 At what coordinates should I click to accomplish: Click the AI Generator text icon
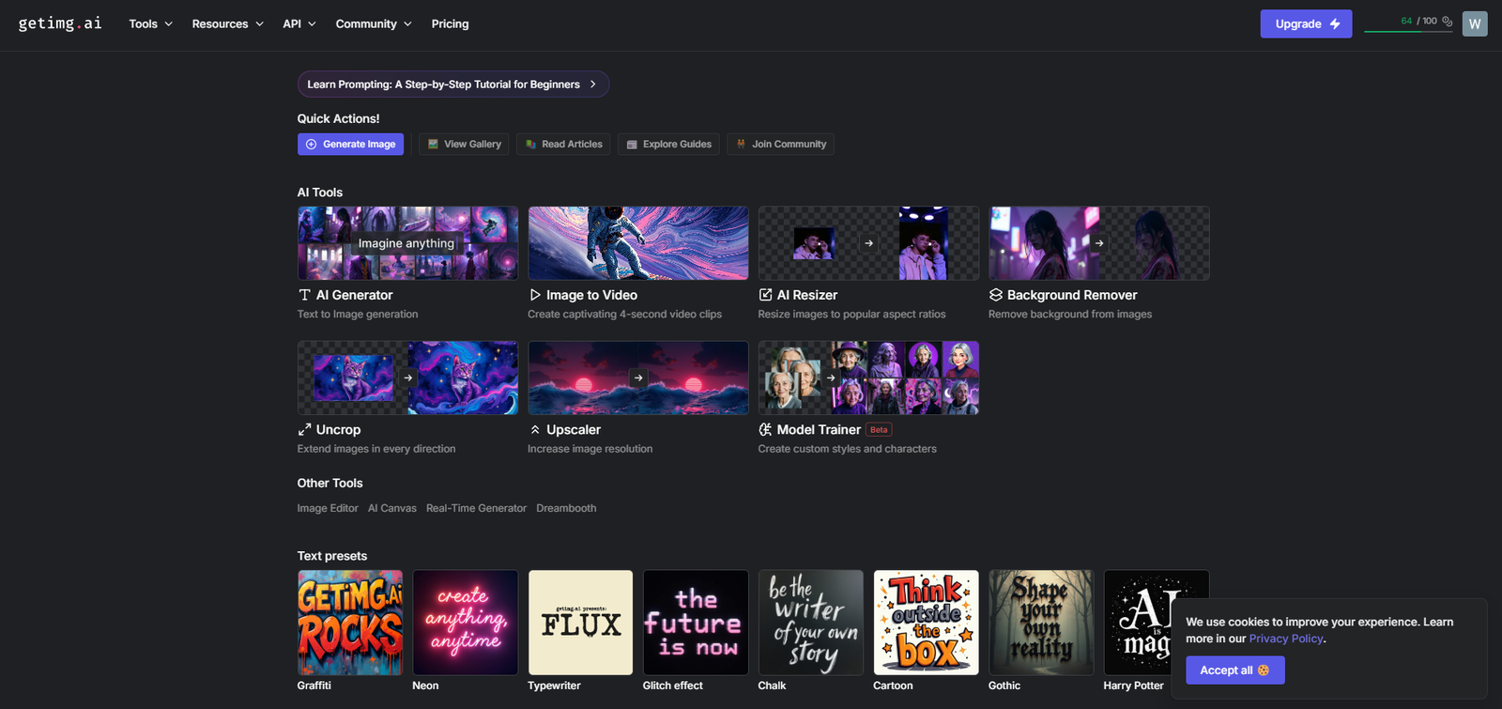coord(304,295)
